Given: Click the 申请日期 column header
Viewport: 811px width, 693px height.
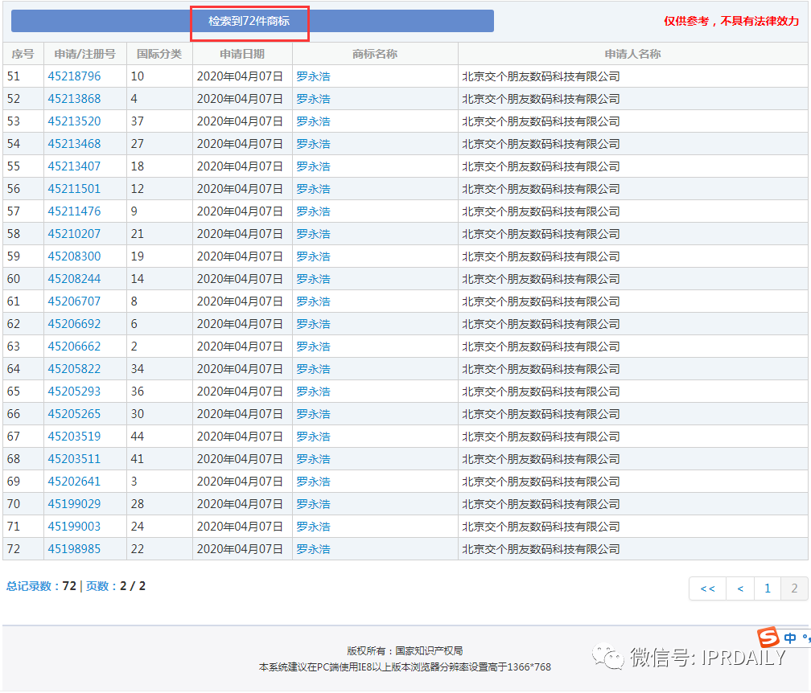Looking at the screenshot, I should (x=242, y=54).
